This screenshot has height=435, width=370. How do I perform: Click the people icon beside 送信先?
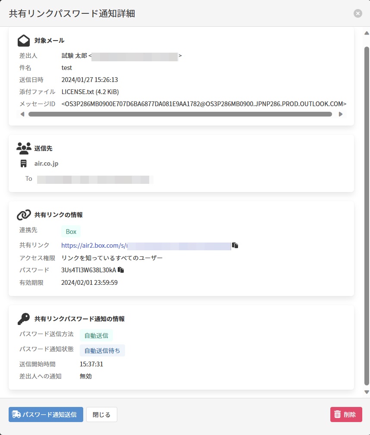(24, 148)
